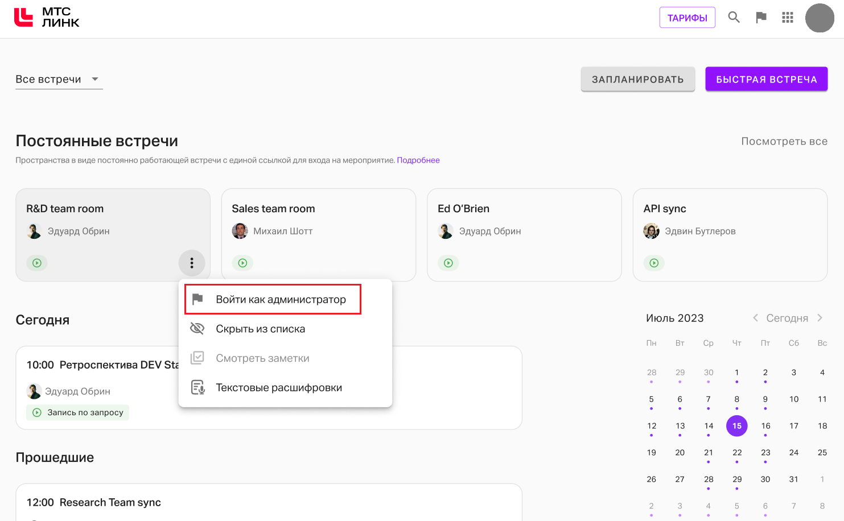Open three-dot menu on R&D team room
The height and width of the screenshot is (521, 844).
click(x=192, y=263)
